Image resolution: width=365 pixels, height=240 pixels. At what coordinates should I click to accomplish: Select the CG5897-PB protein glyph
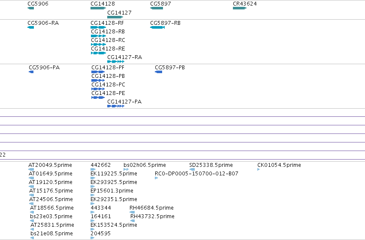pos(159,72)
